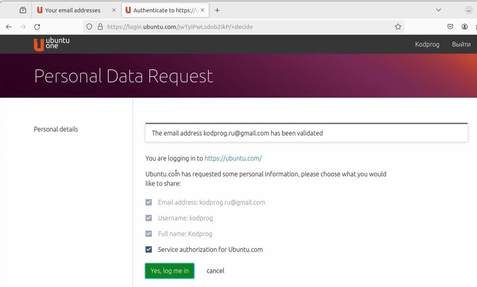Click the browser forward arrow
The width and height of the screenshot is (477, 287).
click(x=23, y=27)
